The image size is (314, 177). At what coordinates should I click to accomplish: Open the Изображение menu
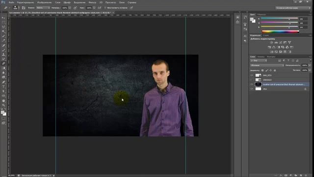pos(45,2)
